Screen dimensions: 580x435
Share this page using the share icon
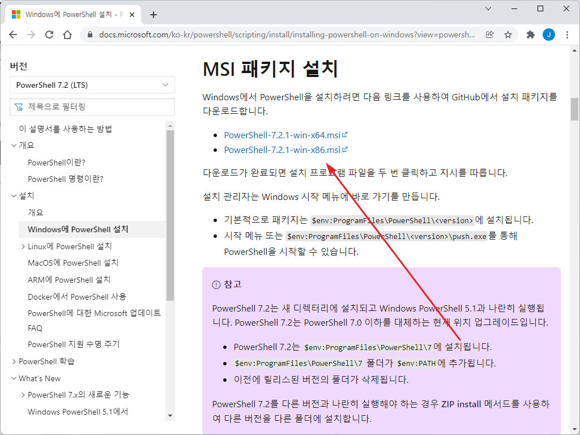click(490, 35)
